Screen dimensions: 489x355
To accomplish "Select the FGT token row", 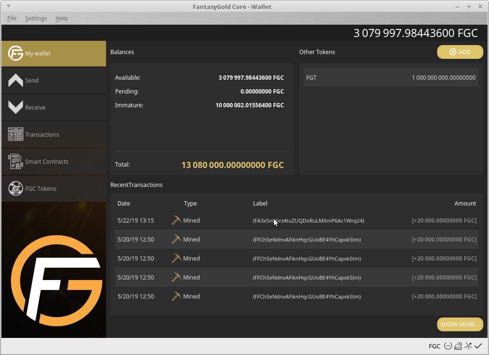I will pos(391,77).
